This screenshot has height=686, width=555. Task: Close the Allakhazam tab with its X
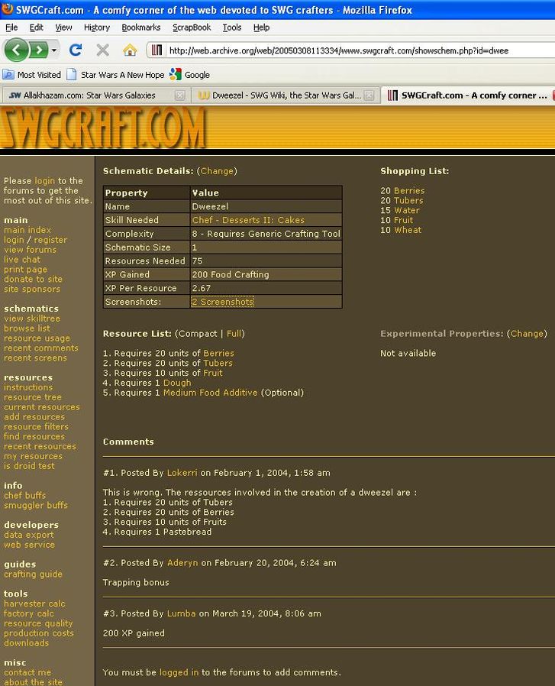pos(180,95)
